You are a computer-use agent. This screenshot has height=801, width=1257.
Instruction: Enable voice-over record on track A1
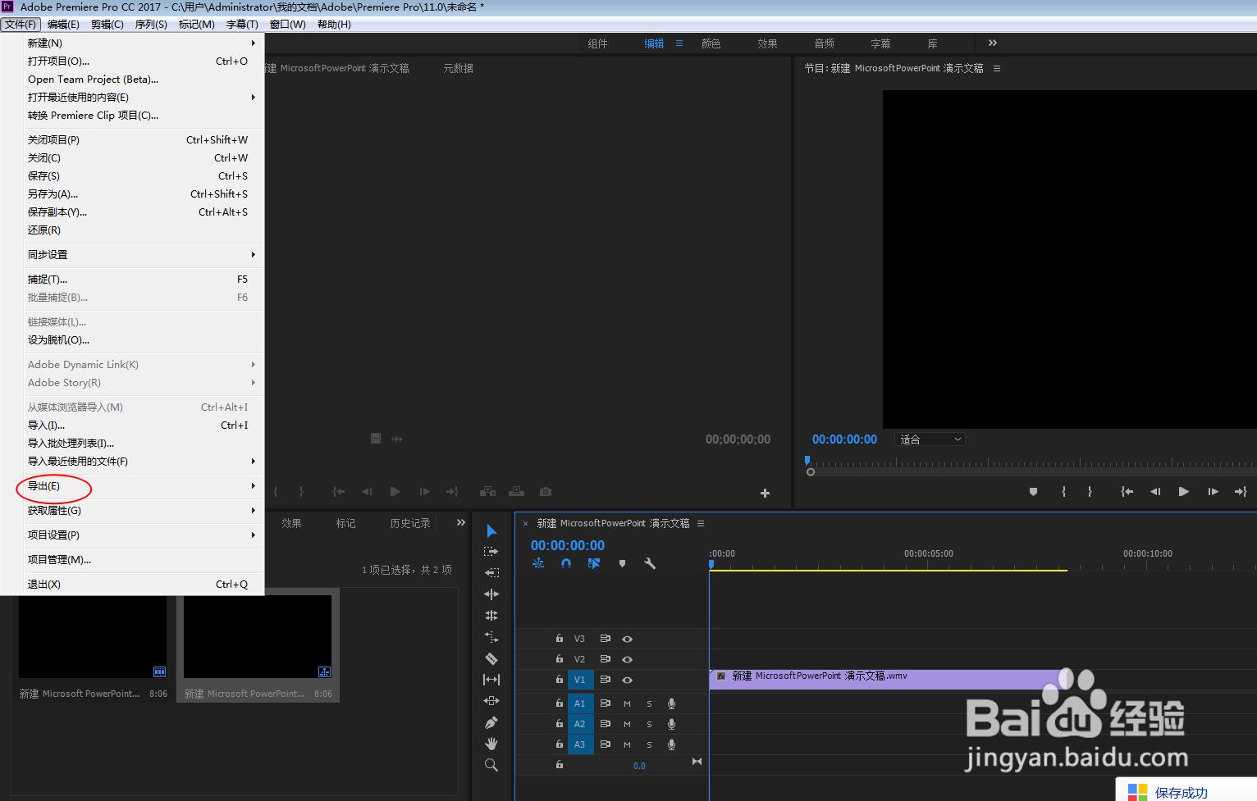tap(671, 703)
